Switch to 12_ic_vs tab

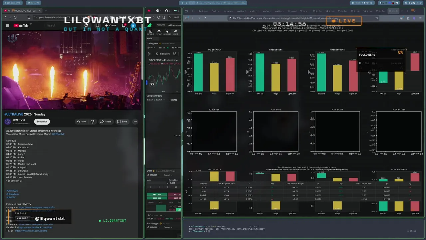(305, 11)
